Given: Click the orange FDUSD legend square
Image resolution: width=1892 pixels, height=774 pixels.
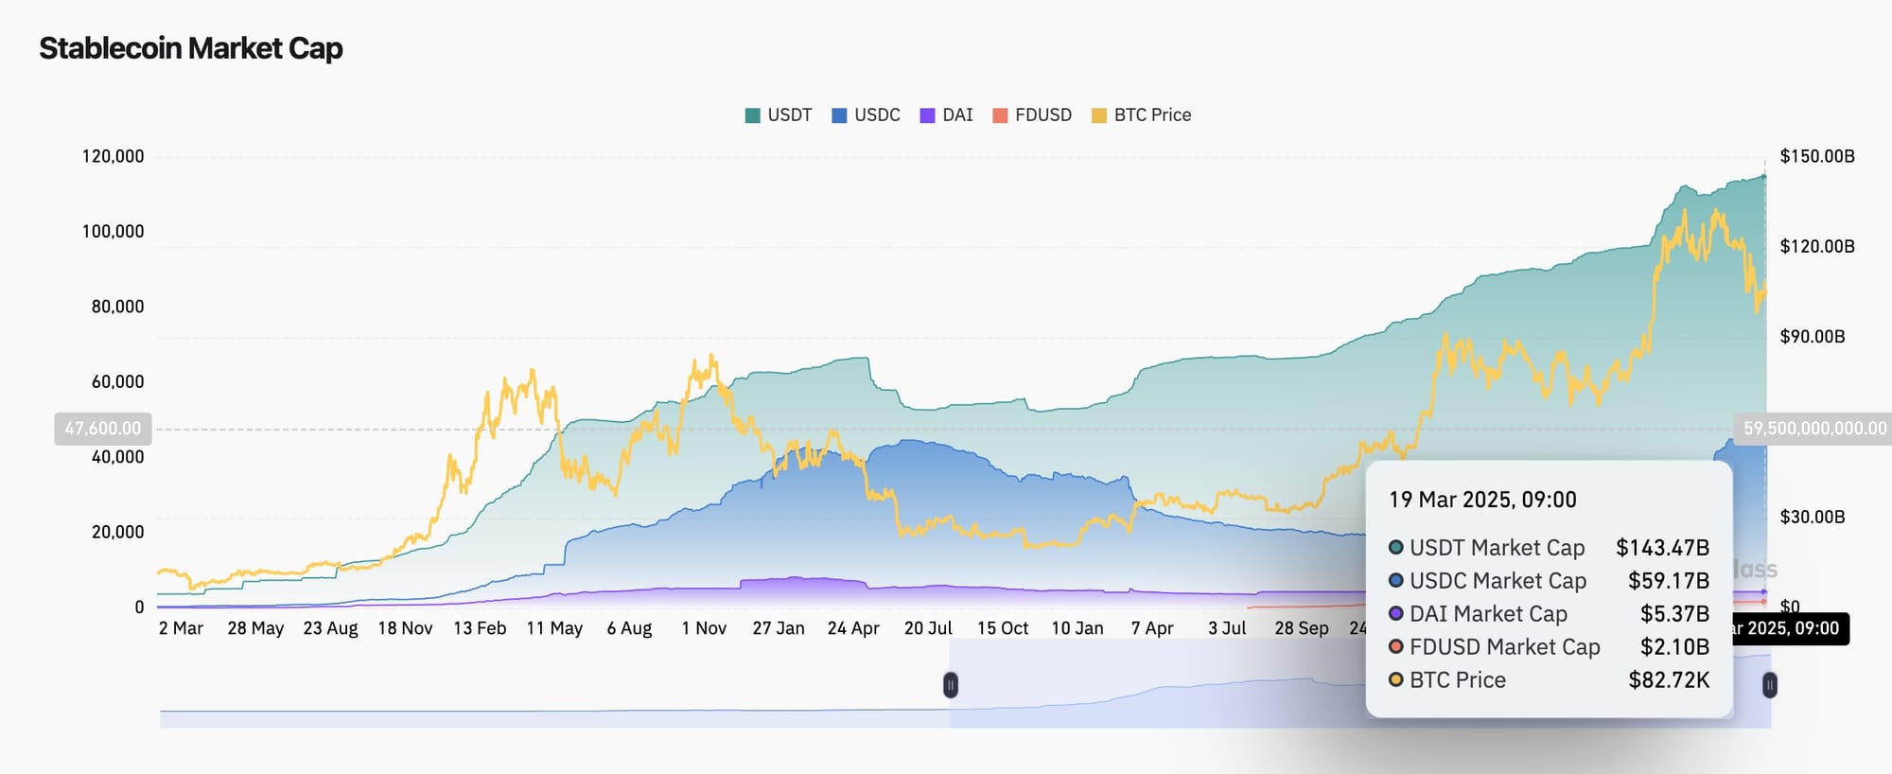Looking at the screenshot, I should 1000,115.
